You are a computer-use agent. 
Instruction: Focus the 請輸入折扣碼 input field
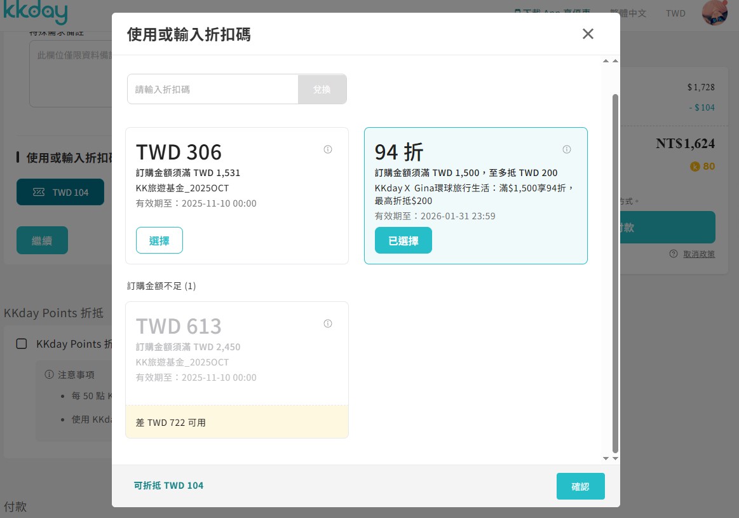pyautogui.click(x=213, y=90)
